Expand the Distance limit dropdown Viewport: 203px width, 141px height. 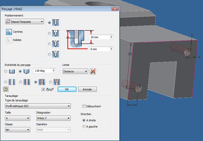(x=75, y=72)
